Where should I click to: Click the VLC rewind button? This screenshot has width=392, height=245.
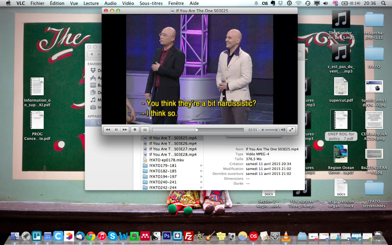pyautogui.click(x=108, y=130)
